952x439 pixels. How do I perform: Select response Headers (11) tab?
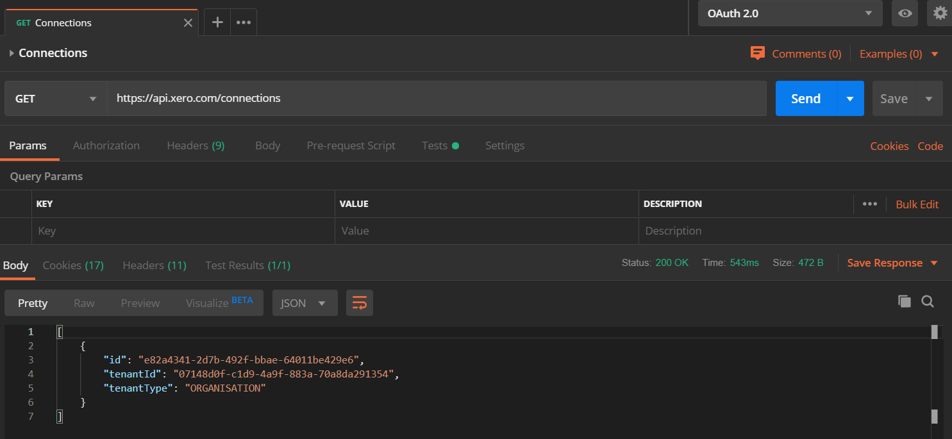(154, 265)
